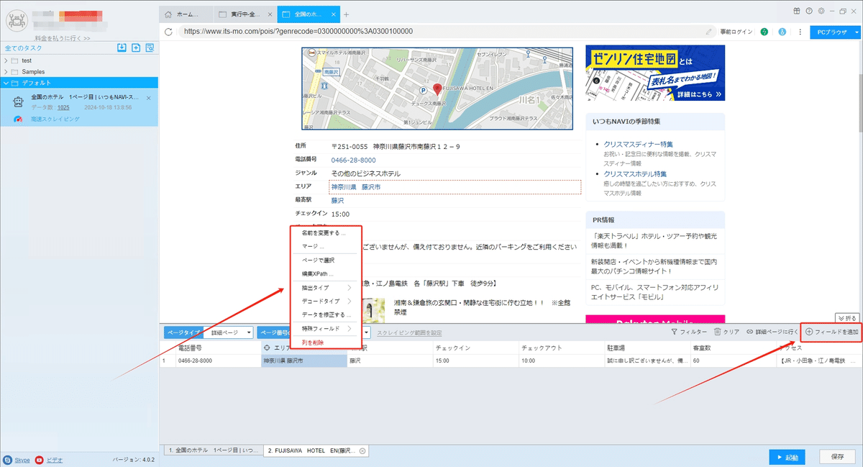The width and height of the screenshot is (863, 467).
Task: Open the PCブラウザ dropdown arrow
Action: [x=857, y=32]
